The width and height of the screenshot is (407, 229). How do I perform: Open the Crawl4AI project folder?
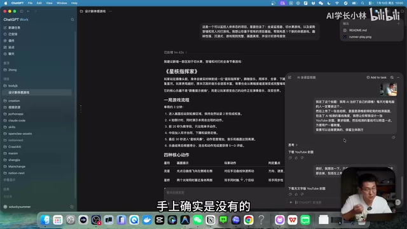(15, 147)
